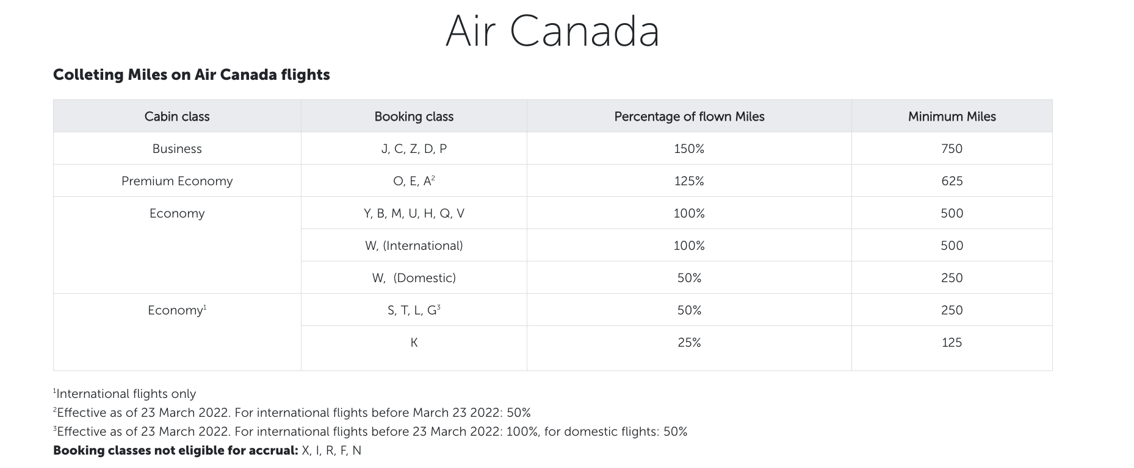Click the Premium Economy cabin cell
The height and width of the screenshot is (468, 1134).
177,181
